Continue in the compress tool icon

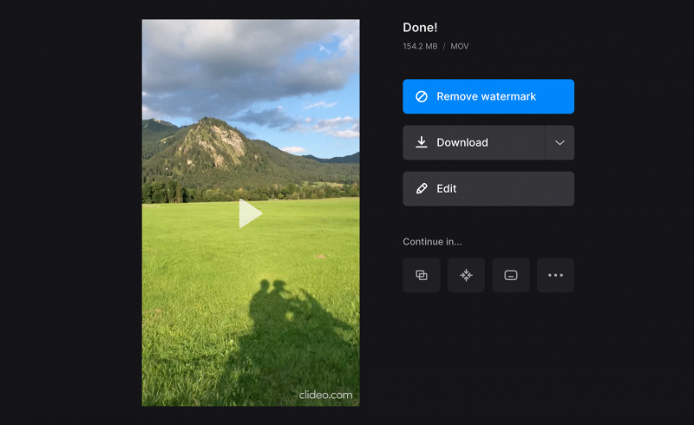466,275
